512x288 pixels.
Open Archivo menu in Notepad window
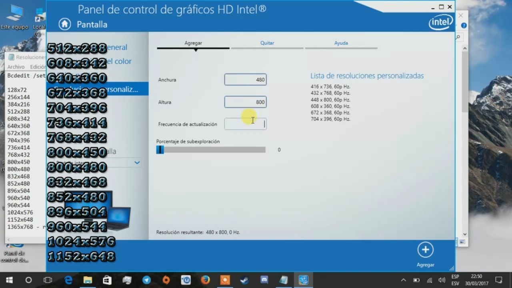click(16, 67)
